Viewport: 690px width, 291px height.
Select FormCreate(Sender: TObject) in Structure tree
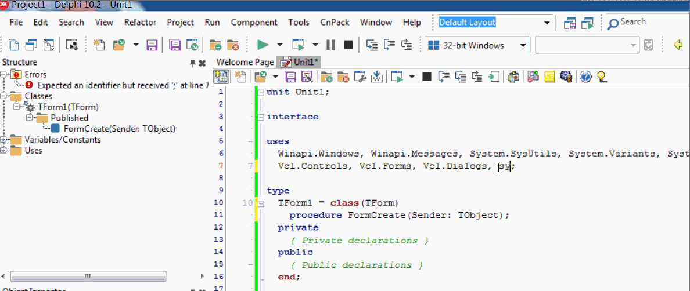coord(119,129)
